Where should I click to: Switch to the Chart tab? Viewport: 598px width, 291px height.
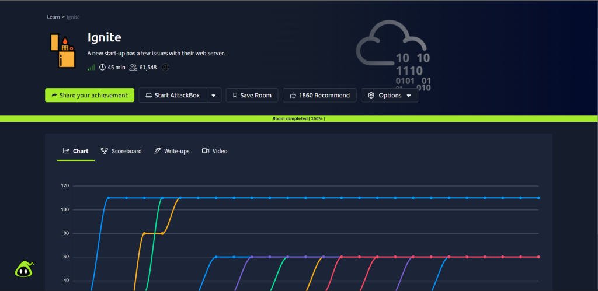point(76,151)
